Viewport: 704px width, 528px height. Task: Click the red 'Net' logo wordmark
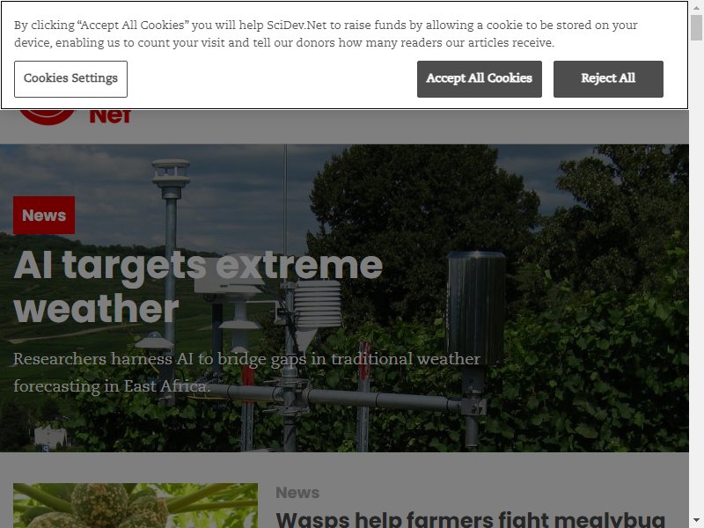110,116
